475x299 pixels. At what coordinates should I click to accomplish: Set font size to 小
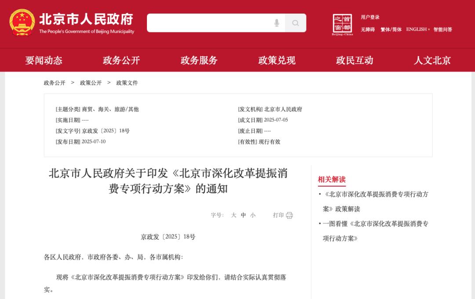pos(253,215)
